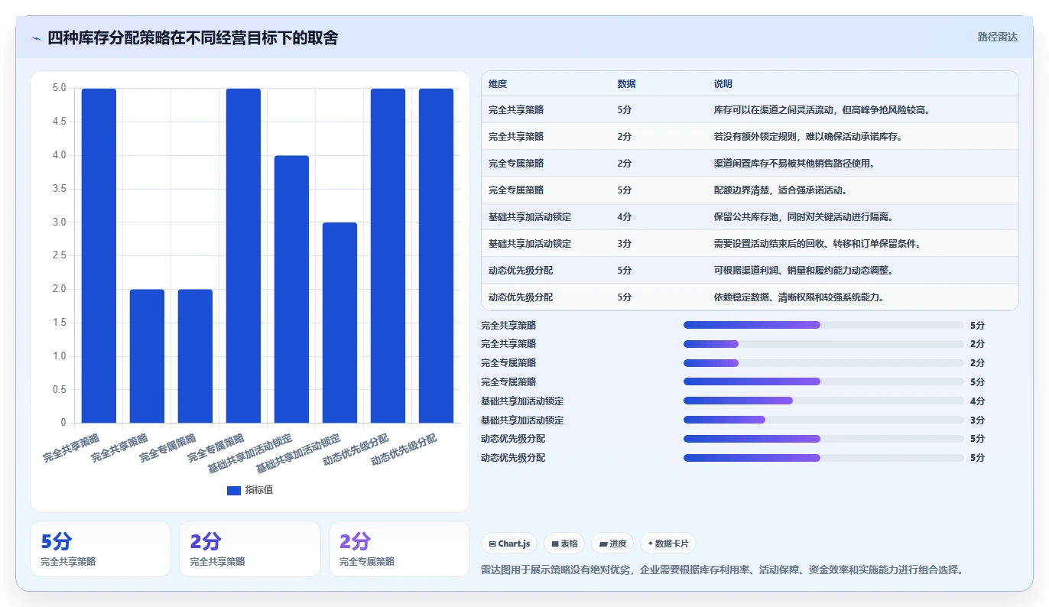Open the 5分 完全共享策略 data card

[x=100, y=549]
